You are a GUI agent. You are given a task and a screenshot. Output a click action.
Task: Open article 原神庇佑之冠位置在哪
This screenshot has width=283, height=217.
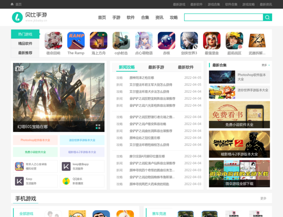[x=145, y=138]
